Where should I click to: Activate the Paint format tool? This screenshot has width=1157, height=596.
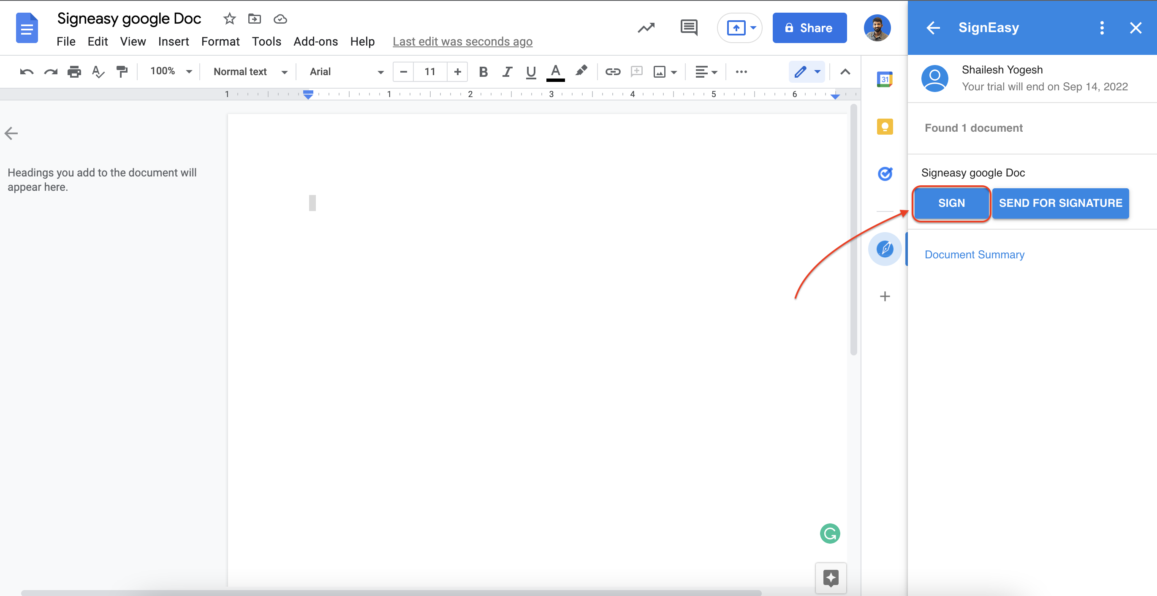(122, 72)
